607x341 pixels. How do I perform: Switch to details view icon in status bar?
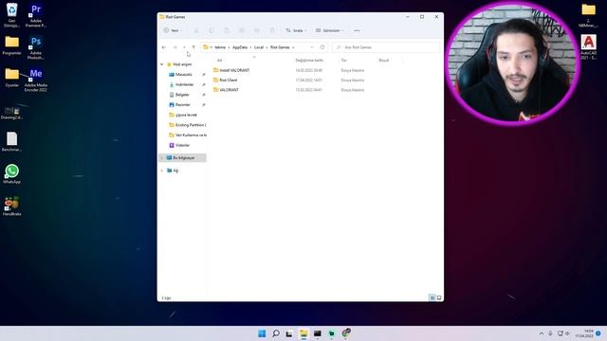(432, 297)
